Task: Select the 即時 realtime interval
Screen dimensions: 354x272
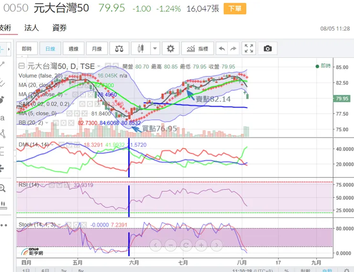Action: (x=27, y=48)
